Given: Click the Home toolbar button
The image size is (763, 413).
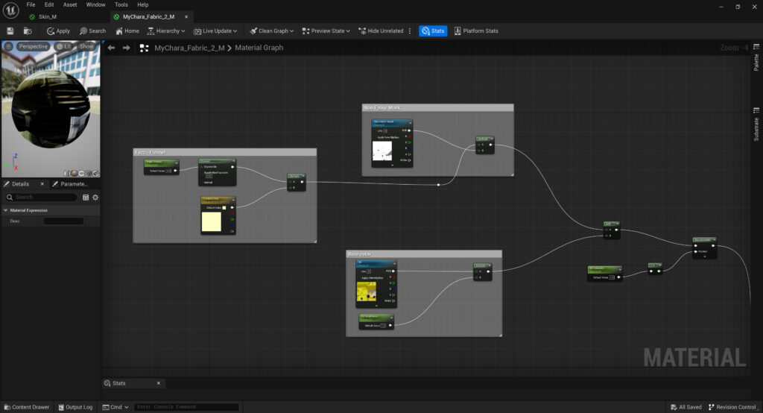Looking at the screenshot, I should [127, 31].
